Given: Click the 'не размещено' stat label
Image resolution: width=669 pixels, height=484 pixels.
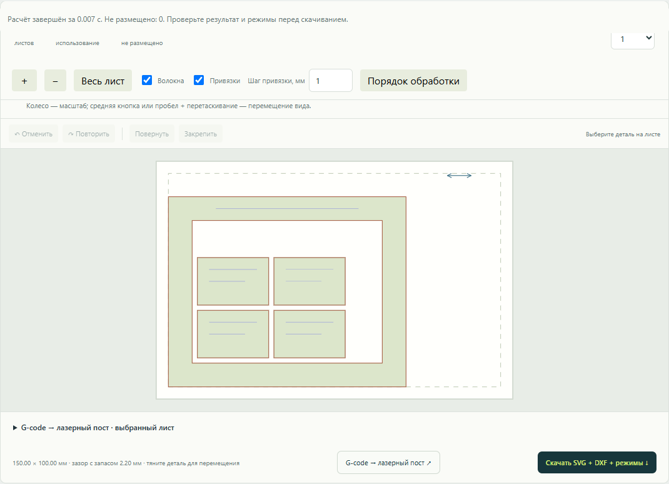Looking at the screenshot, I should [142, 43].
